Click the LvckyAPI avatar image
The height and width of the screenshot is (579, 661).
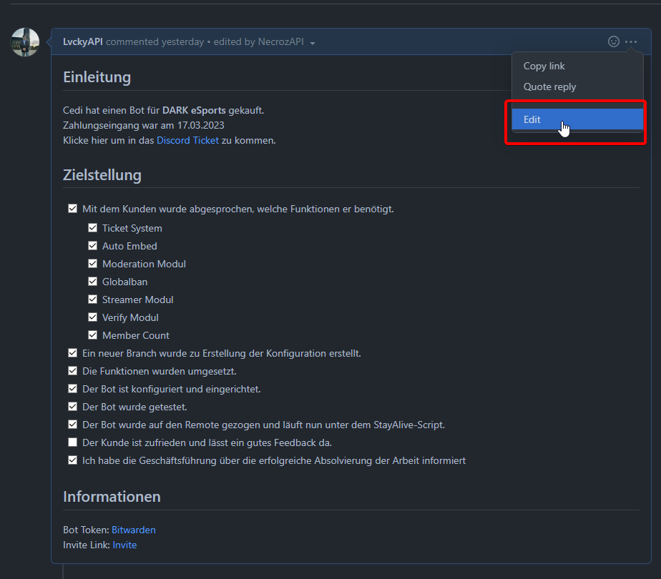(x=25, y=43)
